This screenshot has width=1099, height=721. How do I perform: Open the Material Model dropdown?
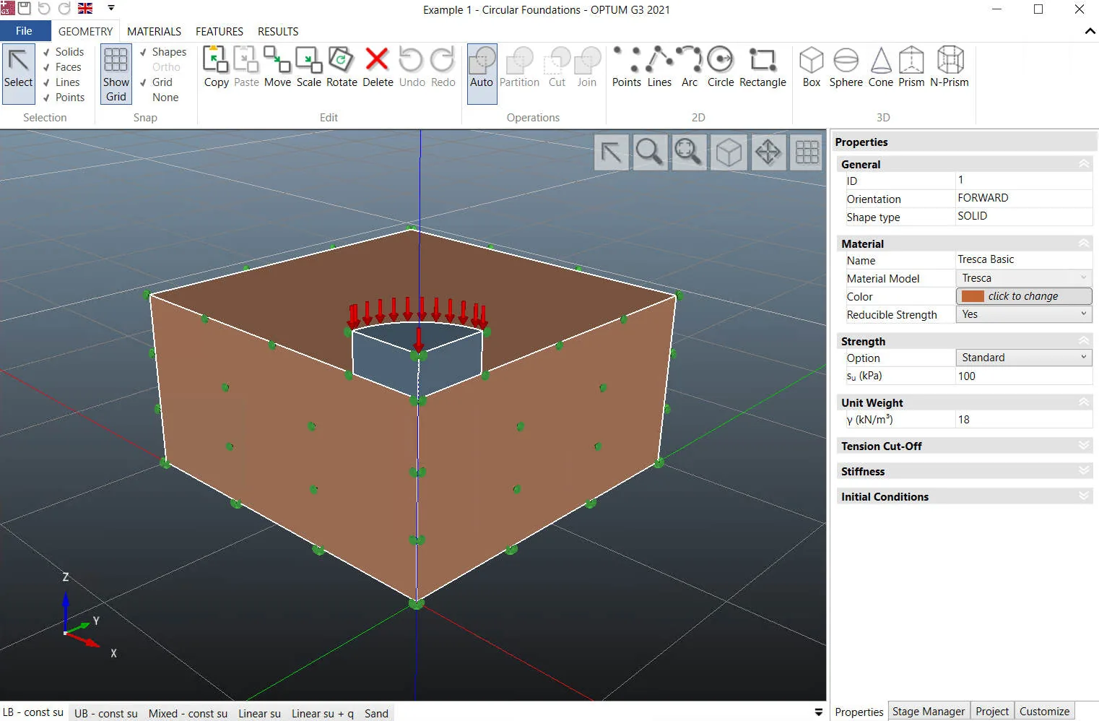click(x=1023, y=278)
